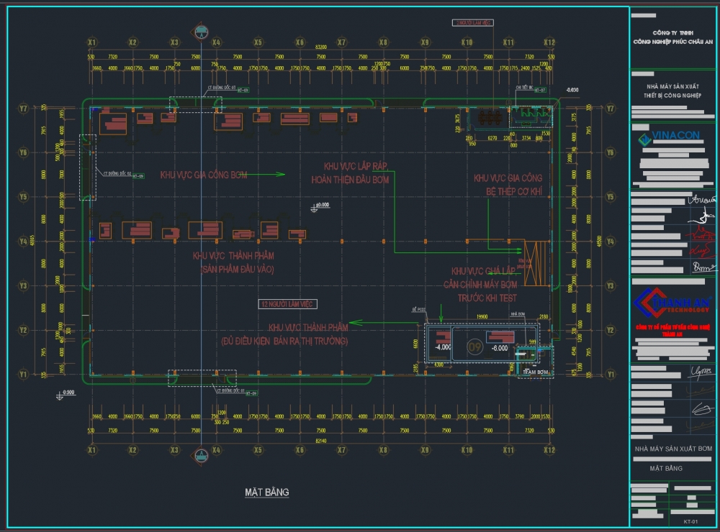Select the Thanh An Technology logo

tap(672, 305)
